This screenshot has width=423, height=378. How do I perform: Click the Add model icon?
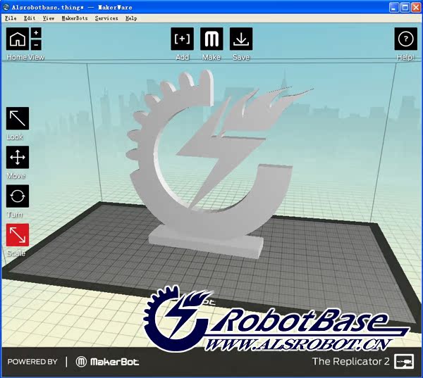coord(182,39)
